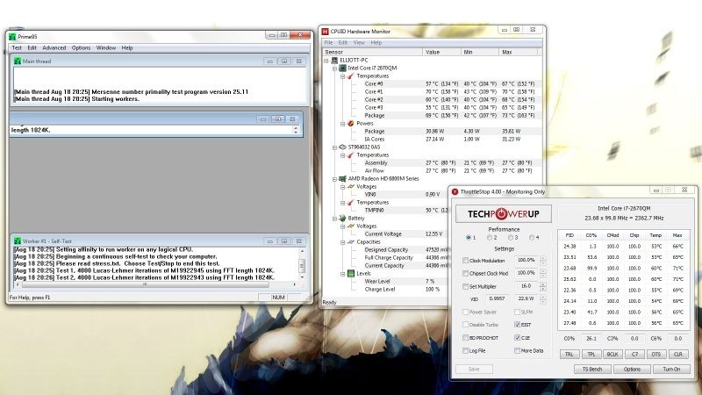Image resolution: width=702 pixels, height=395 pixels.
Task: Click the Worker #1 horizontal scrollbar
Action: [x=157, y=284]
